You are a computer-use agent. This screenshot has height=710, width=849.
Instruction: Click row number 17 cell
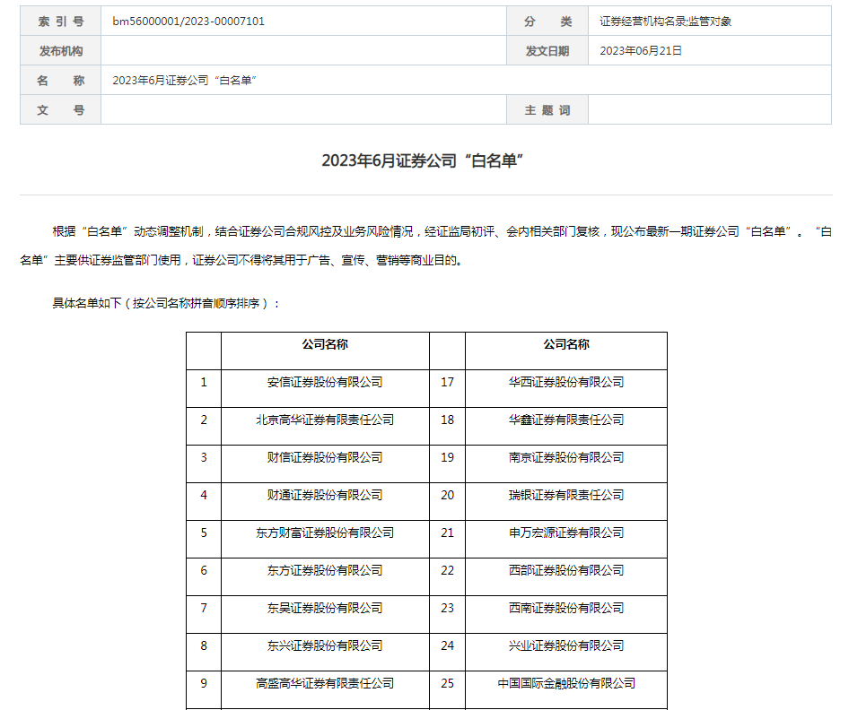point(447,388)
